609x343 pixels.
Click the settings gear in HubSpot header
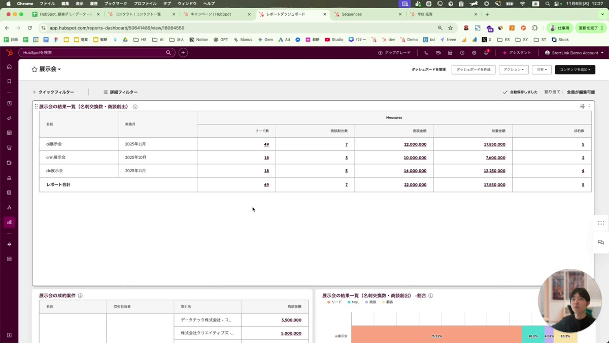coord(474,53)
